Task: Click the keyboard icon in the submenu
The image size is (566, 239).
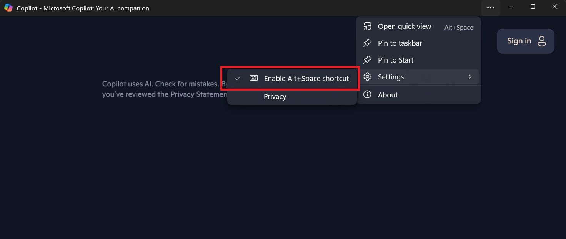Action: point(253,78)
